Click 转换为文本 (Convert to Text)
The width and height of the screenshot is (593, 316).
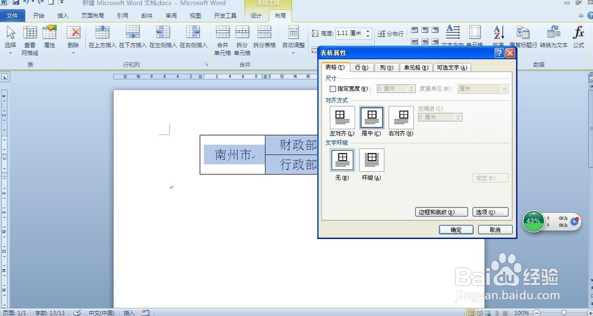tap(554, 36)
